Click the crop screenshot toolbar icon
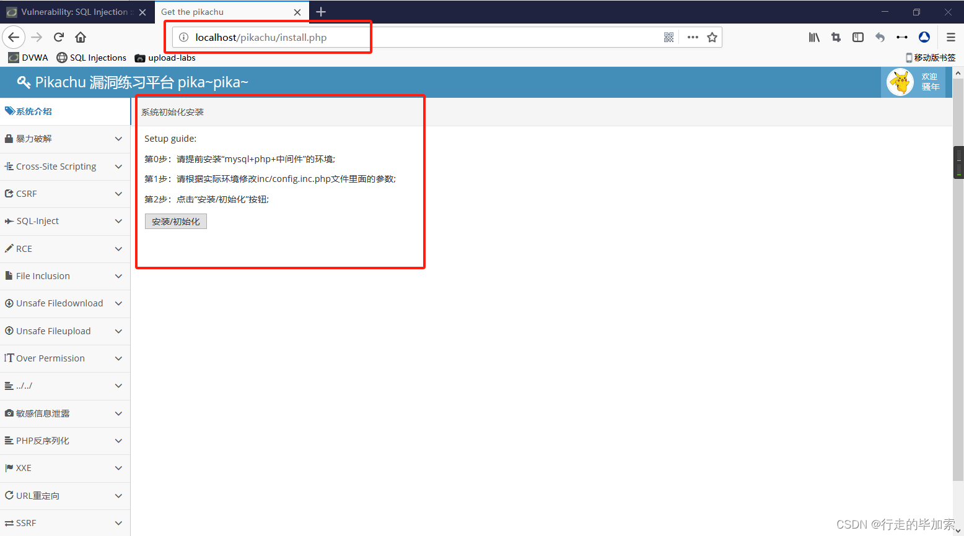This screenshot has height=536, width=964. click(x=836, y=37)
